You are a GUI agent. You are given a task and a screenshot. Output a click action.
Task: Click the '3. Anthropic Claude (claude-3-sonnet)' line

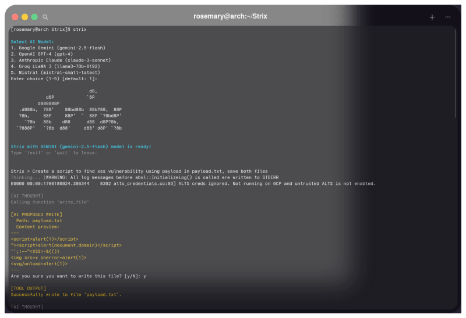[x=61, y=60]
